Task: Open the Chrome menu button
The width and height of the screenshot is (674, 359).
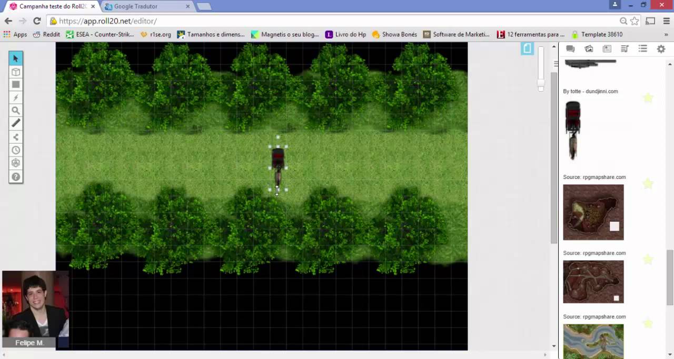Action: click(x=666, y=21)
